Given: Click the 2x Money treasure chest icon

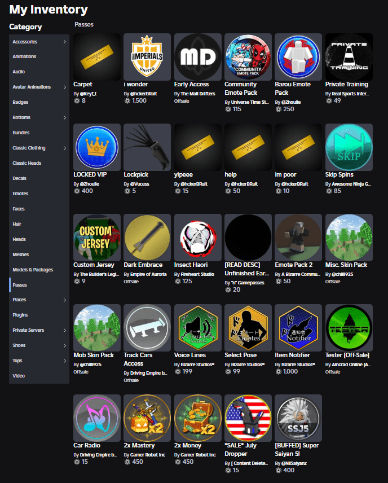Looking at the screenshot, I should click(x=197, y=418).
